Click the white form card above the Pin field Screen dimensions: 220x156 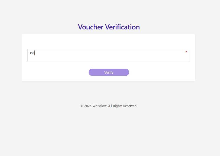[x=109, y=41]
